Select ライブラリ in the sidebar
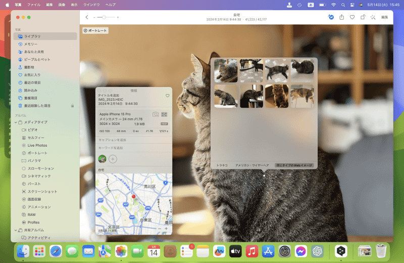 tap(45, 36)
